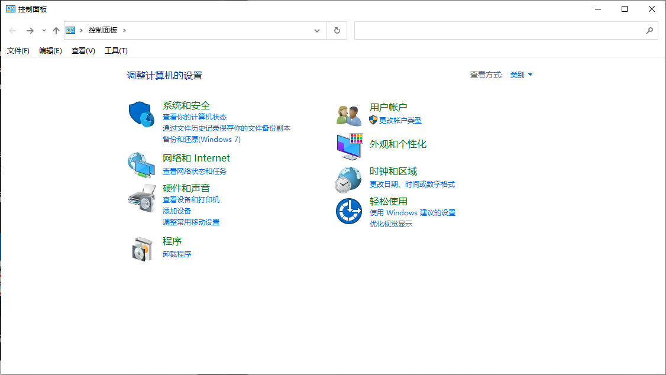This screenshot has height=375, width=666.
Task: Refresh the Control Panel view
Action: coord(337,31)
